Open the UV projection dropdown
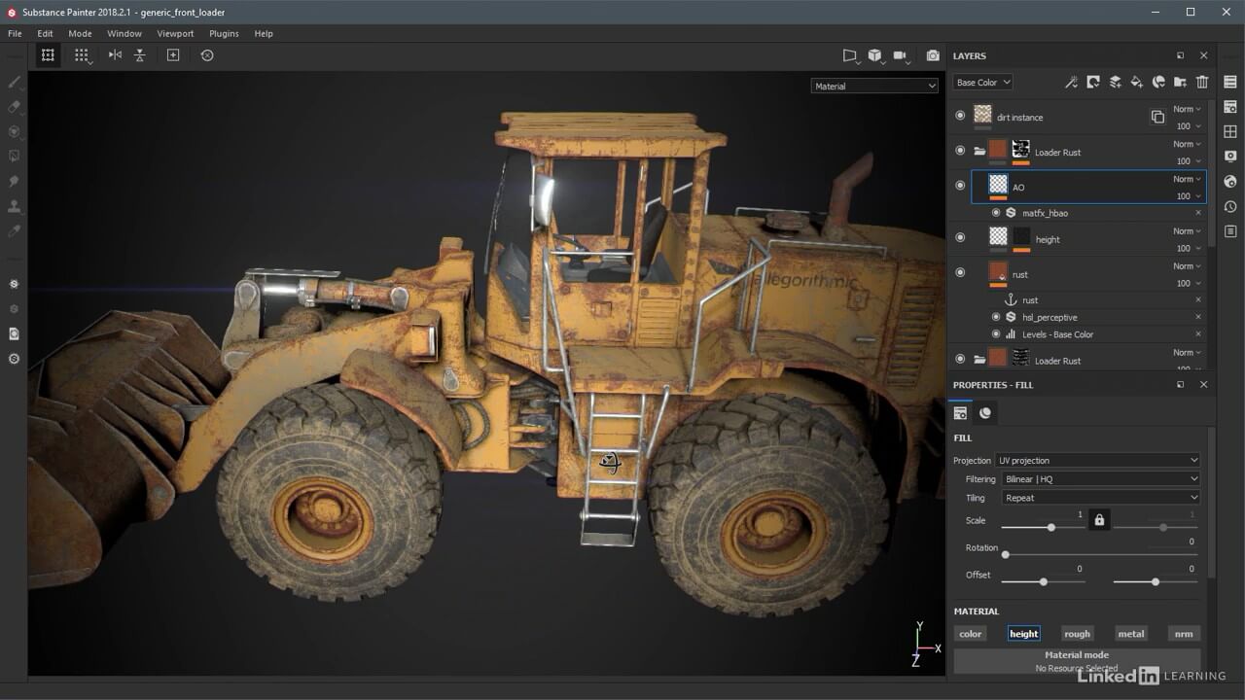The width and height of the screenshot is (1245, 700). point(1099,460)
